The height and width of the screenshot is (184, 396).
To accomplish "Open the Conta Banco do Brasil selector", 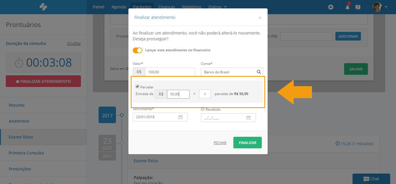I will (x=232, y=72).
